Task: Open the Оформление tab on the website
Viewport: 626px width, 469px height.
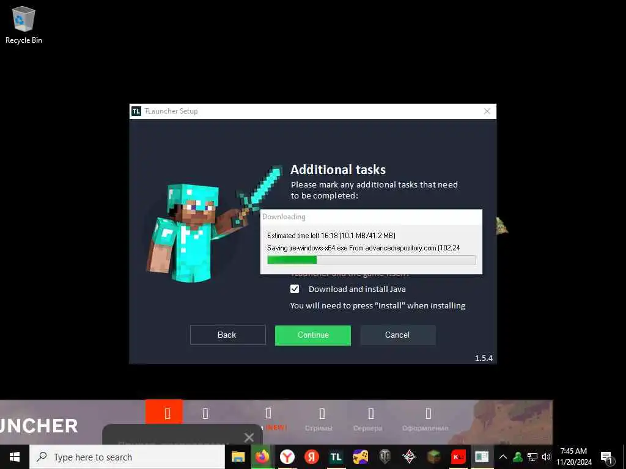Action: point(425,420)
